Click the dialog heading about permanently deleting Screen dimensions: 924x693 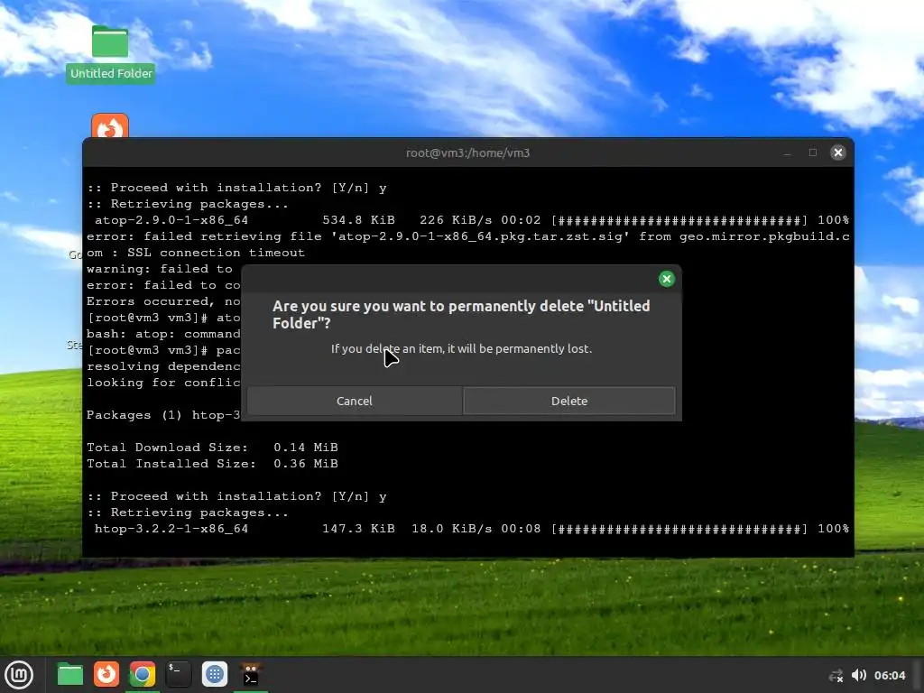461,315
